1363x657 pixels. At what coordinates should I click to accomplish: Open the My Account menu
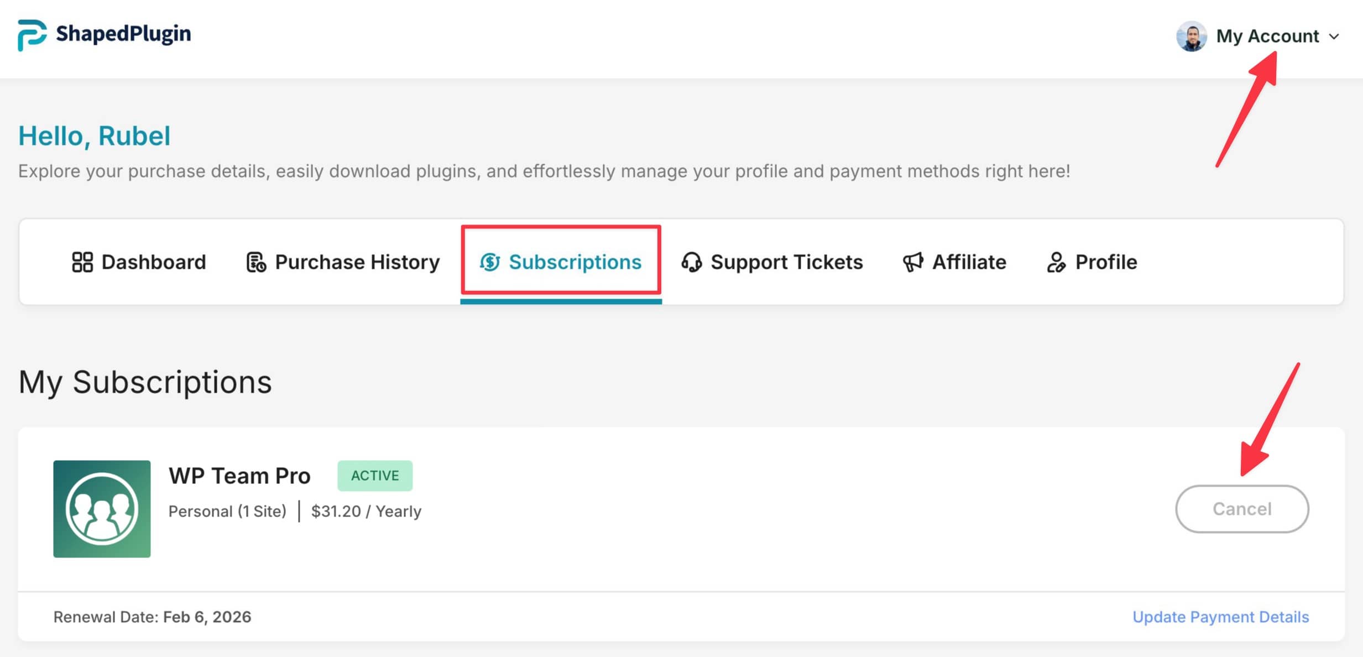(1268, 36)
